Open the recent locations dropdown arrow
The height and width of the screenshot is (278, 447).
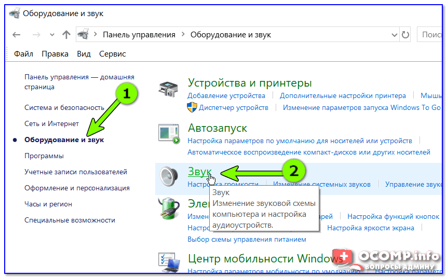click(52, 35)
